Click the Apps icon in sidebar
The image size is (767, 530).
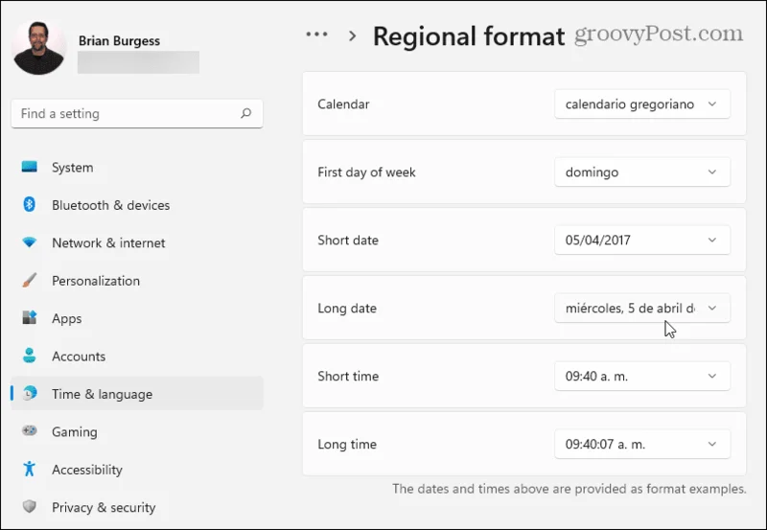30,318
